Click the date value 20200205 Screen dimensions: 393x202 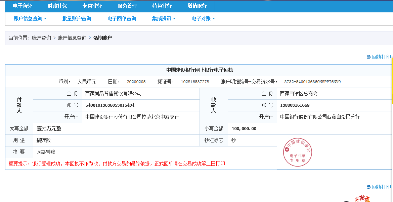click(x=136, y=82)
